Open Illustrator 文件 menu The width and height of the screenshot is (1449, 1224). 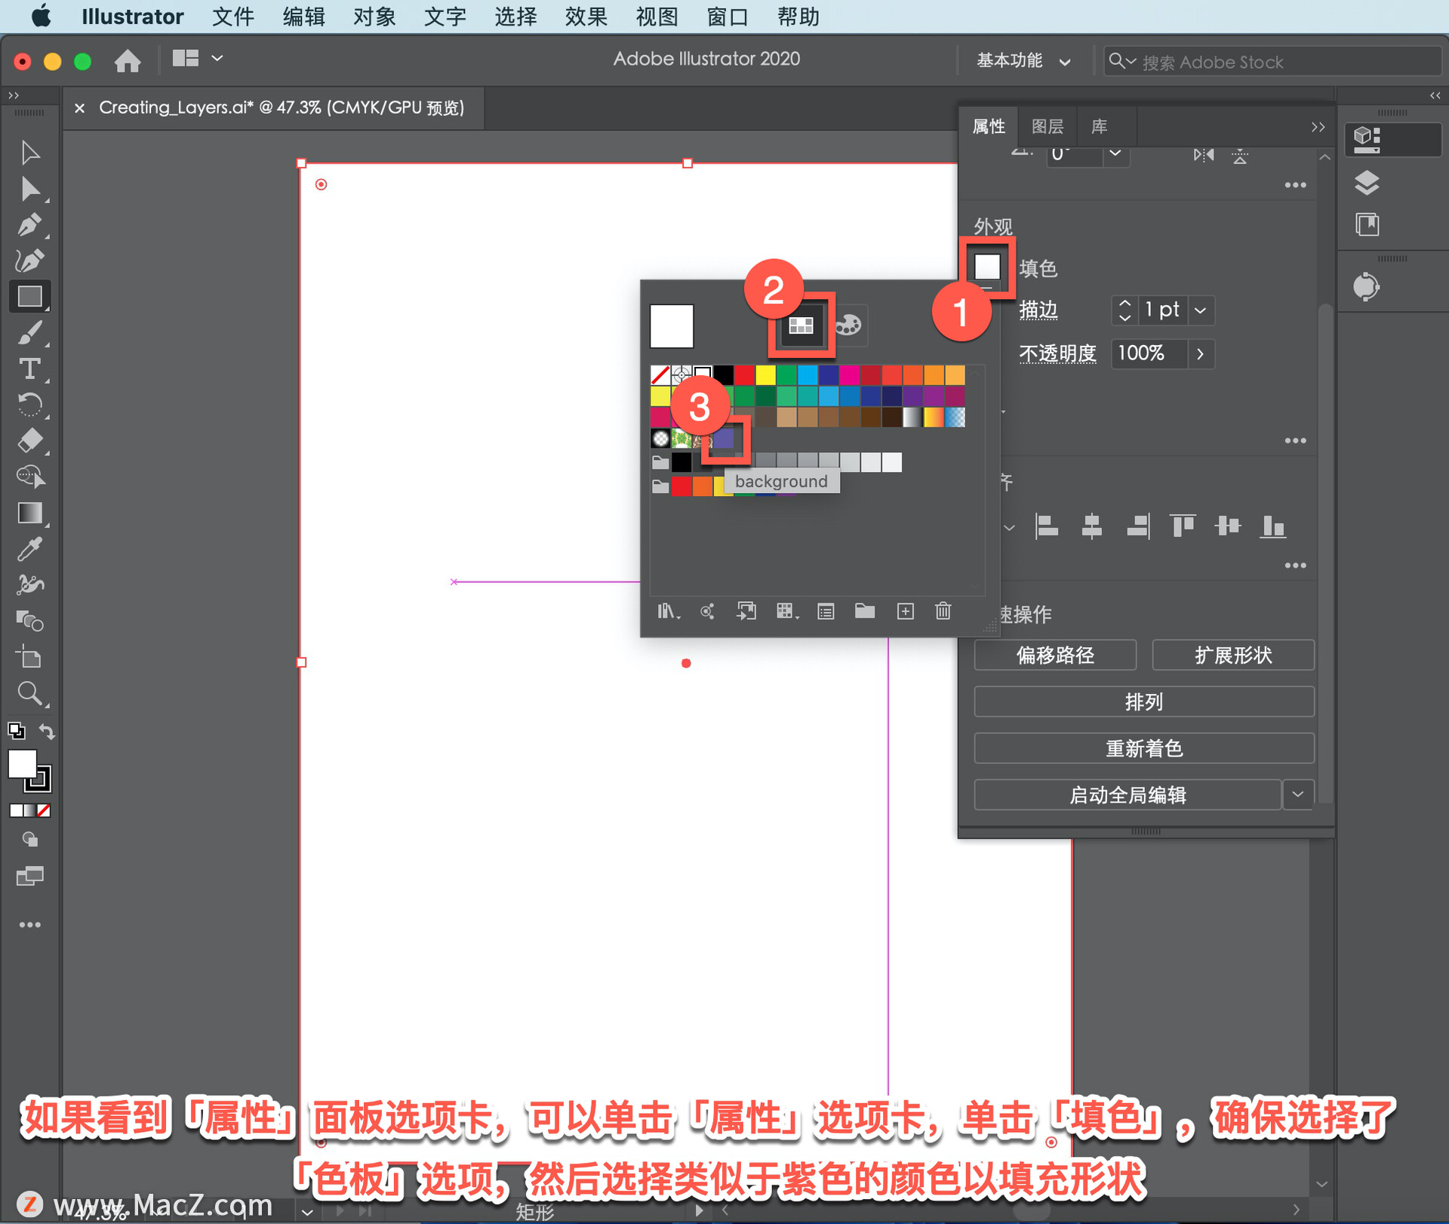pos(237,16)
